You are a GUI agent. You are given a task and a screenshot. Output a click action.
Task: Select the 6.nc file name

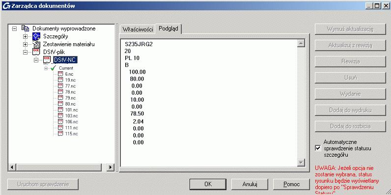click(69, 74)
